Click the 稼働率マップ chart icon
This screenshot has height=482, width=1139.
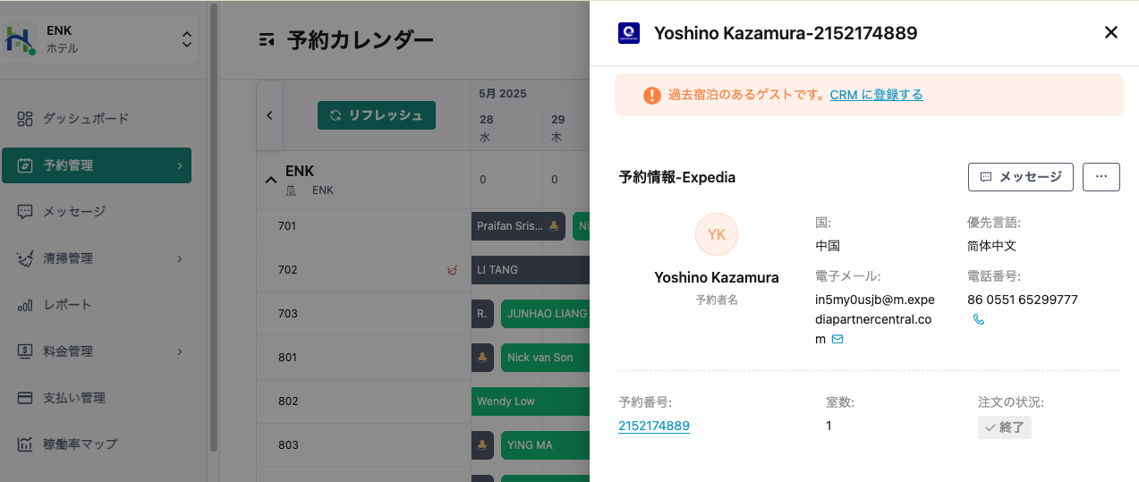click(x=25, y=444)
